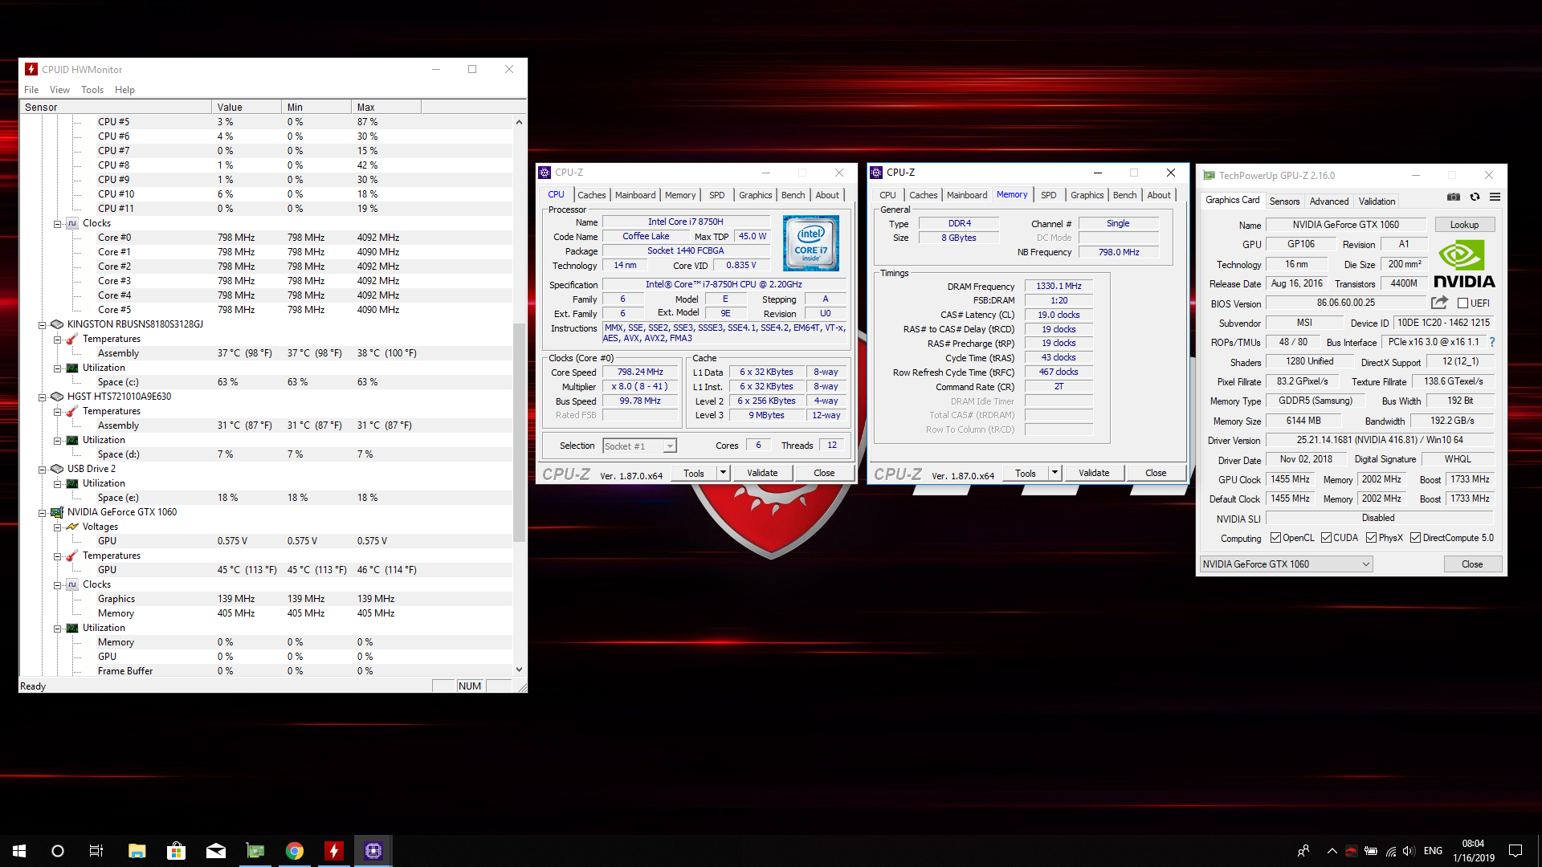The image size is (1542, 867).
Task: Open the notification center icon
Action: pyautogui.click(x=1515, y=851)
